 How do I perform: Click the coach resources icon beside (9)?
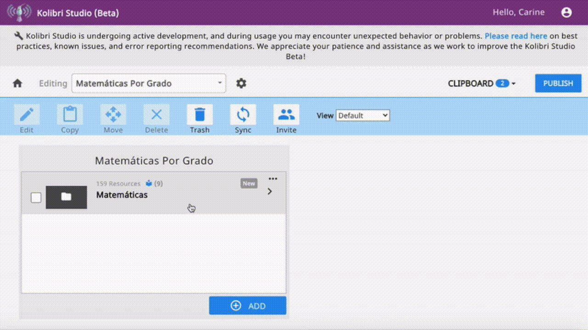149,183
